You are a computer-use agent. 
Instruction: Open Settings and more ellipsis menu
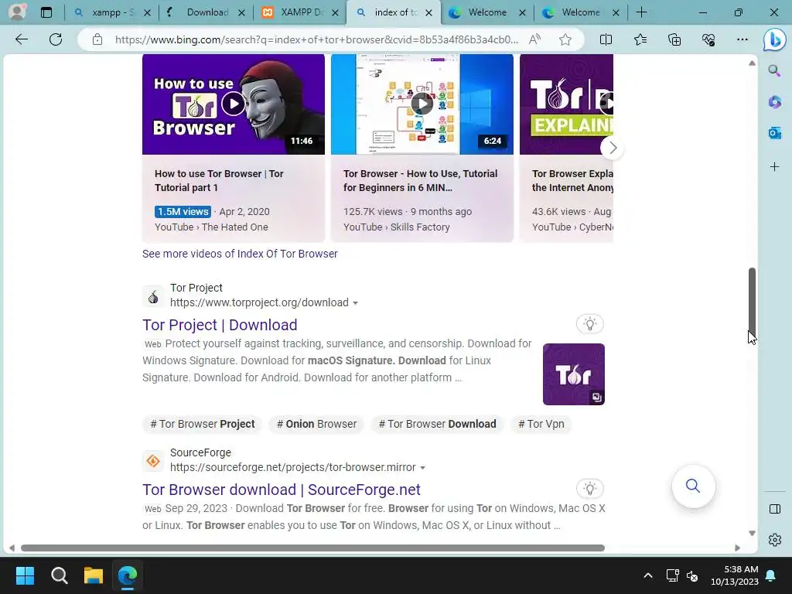pyautogui.click(x=742, y=39)
